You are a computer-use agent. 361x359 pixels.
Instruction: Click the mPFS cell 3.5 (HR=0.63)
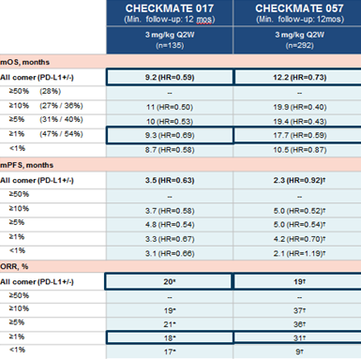170,180
